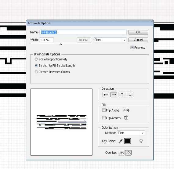Toggle the Preview checkbox
This screenshot has height=169, width=174.
click(132, 48)
